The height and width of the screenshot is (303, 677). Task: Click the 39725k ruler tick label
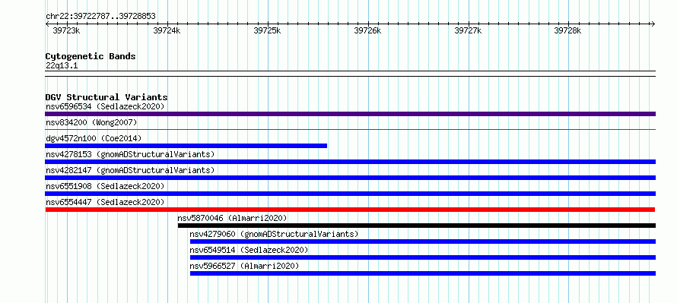coord(267,30)
